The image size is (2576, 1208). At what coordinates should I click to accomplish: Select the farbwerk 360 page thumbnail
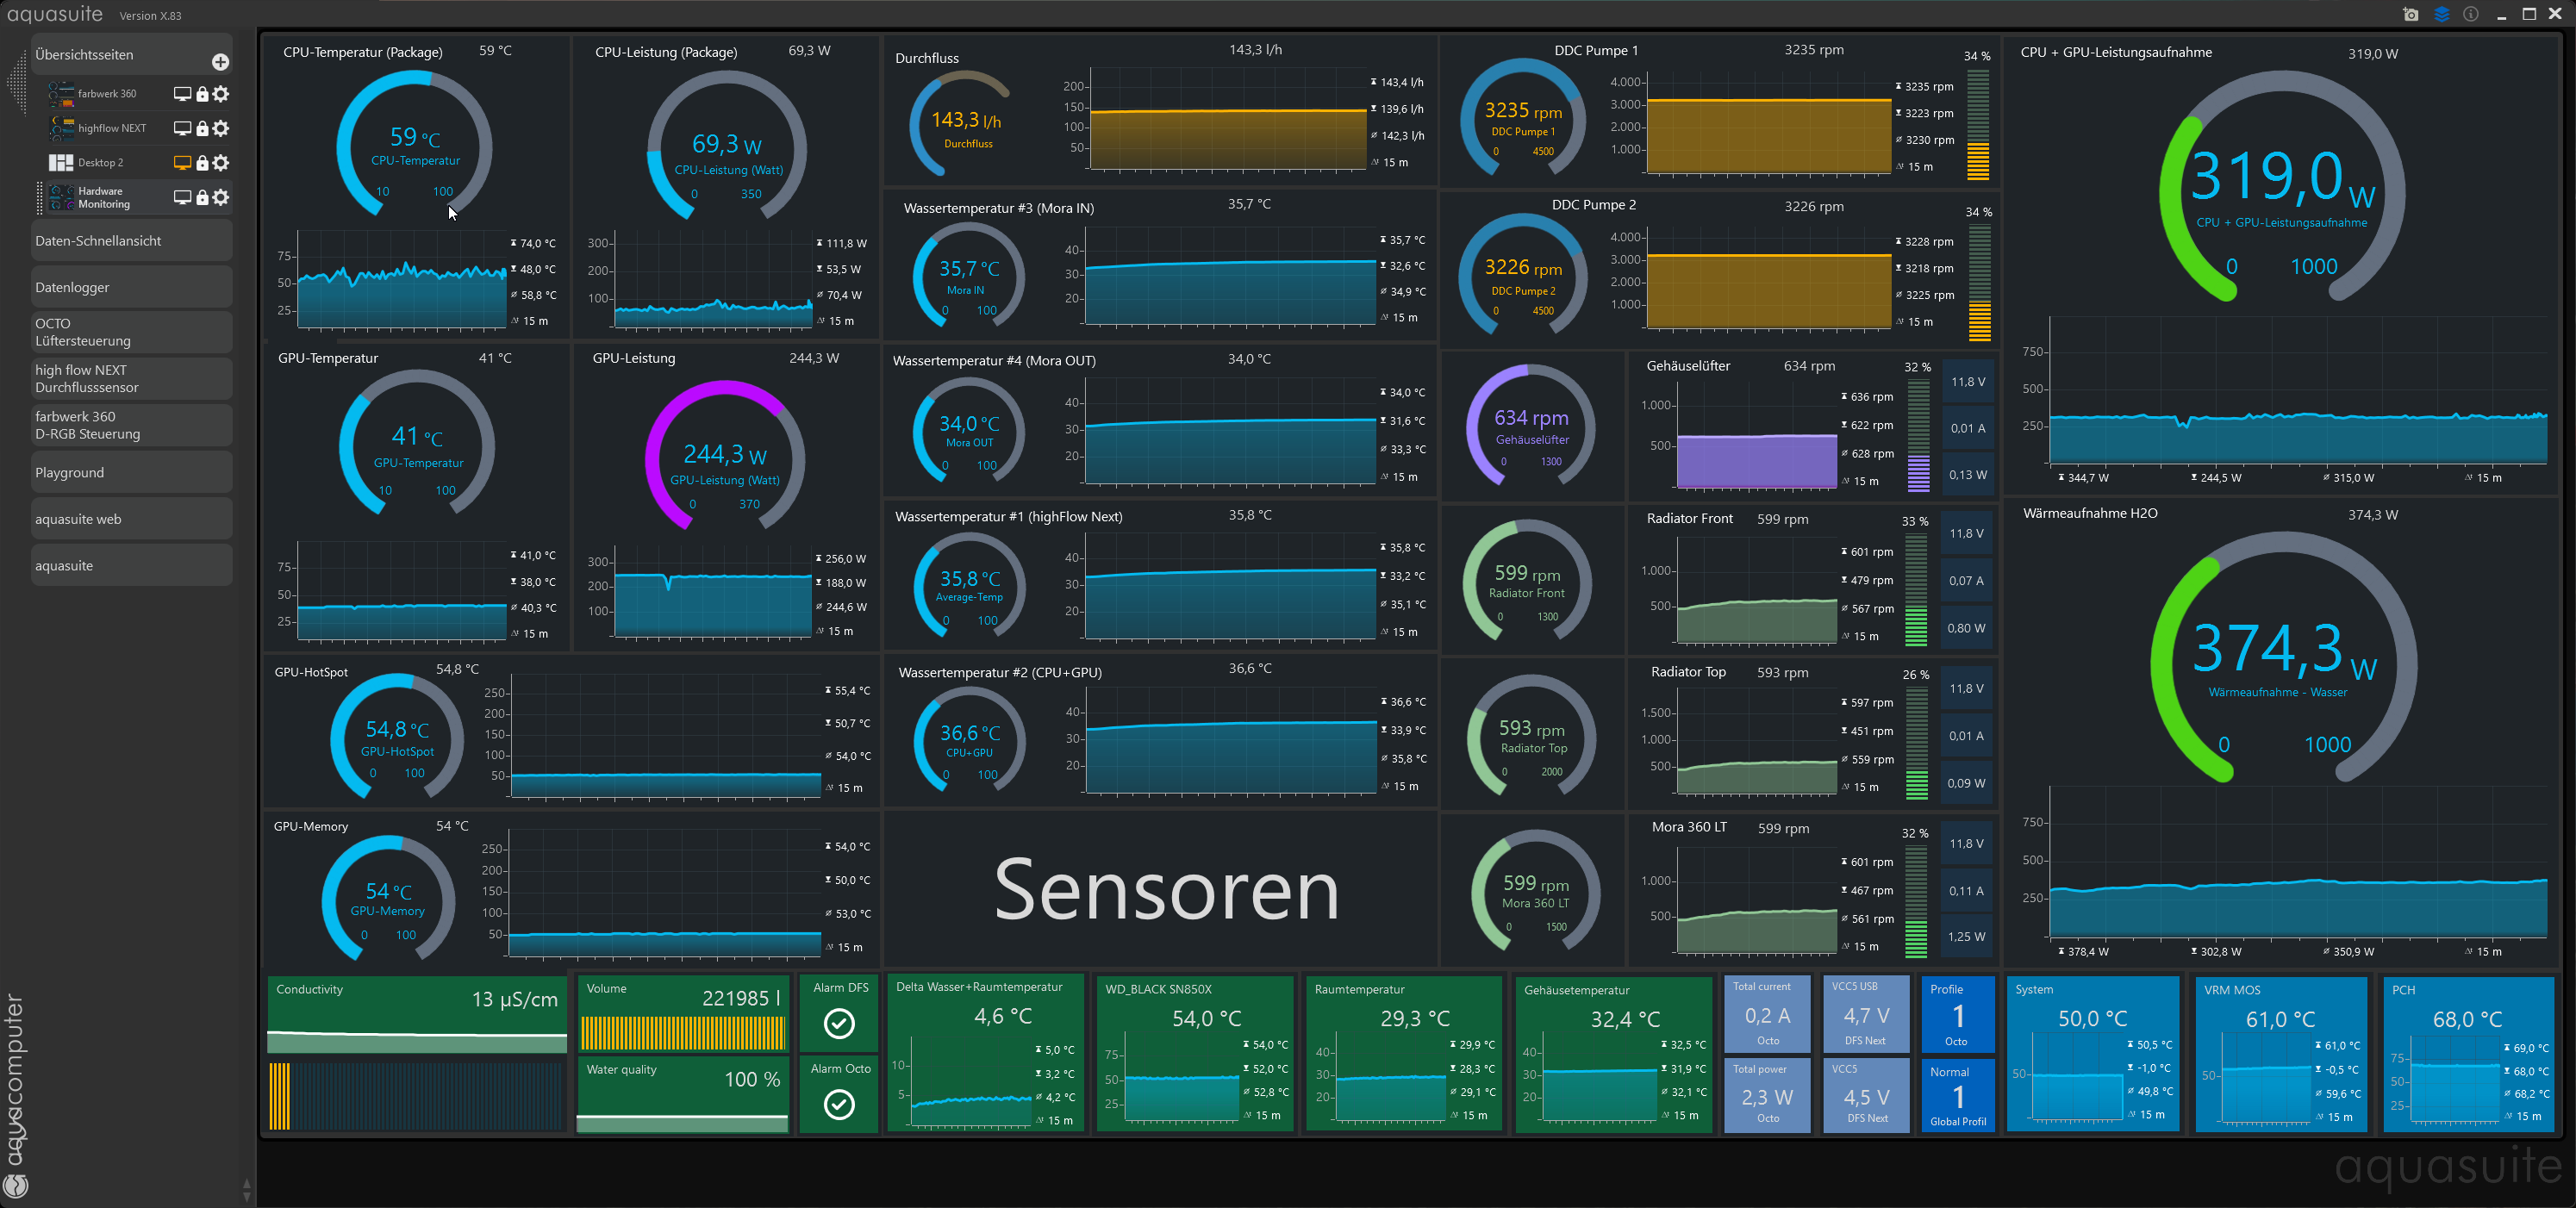(61, 94)
